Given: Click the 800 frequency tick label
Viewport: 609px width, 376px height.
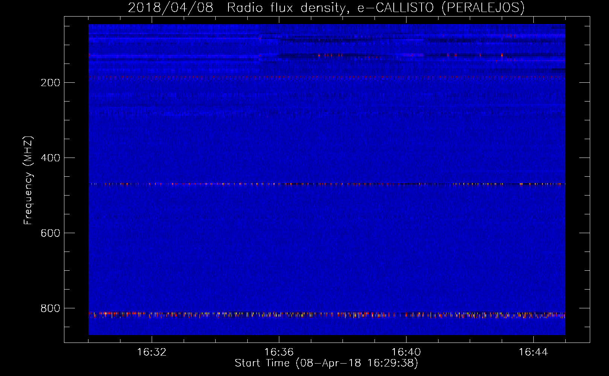Looking at the screenshot, I should 50,308.
